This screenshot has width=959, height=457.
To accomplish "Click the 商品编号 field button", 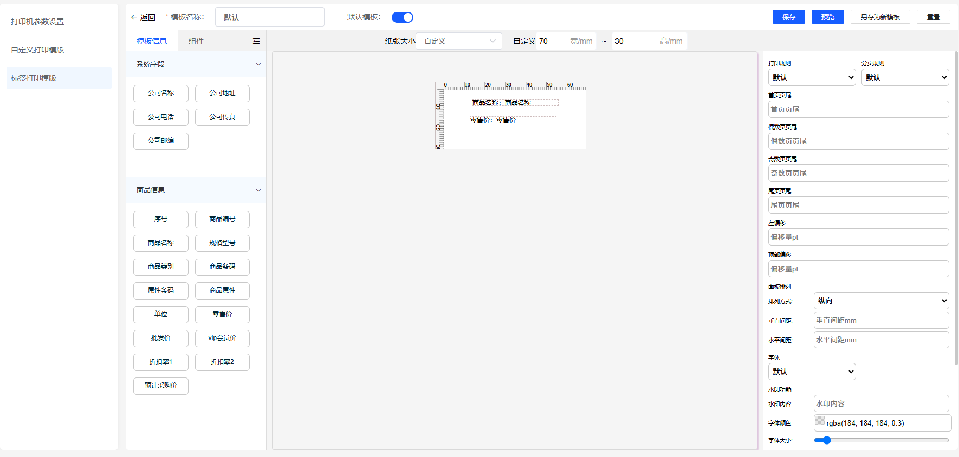I will [x=222, y=219].
